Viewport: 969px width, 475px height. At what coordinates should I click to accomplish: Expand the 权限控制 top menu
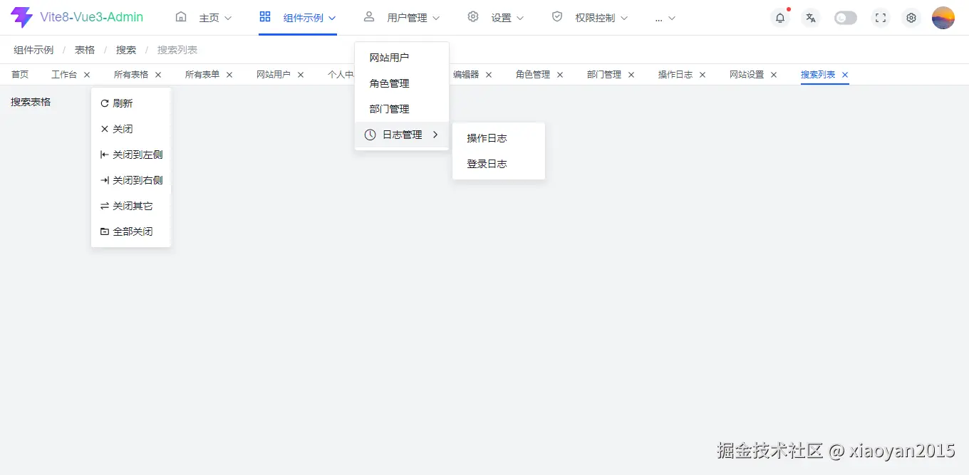pyautogui.click(x=590, y=18)
